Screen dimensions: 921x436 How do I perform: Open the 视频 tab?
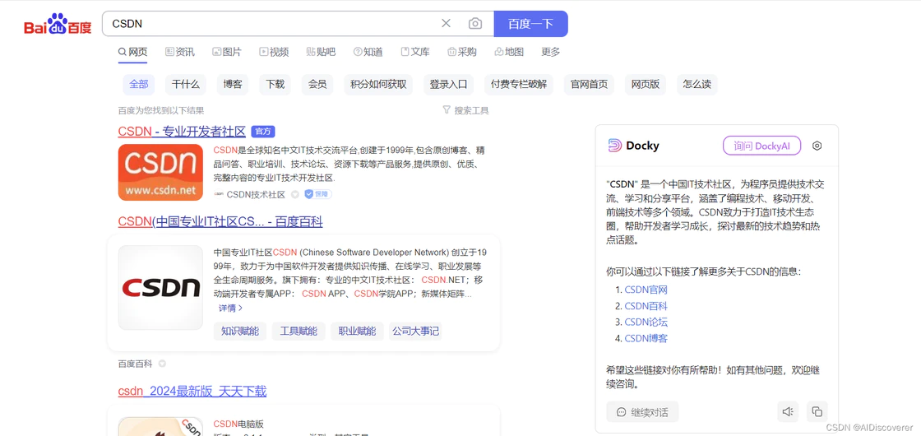[274, 52]
